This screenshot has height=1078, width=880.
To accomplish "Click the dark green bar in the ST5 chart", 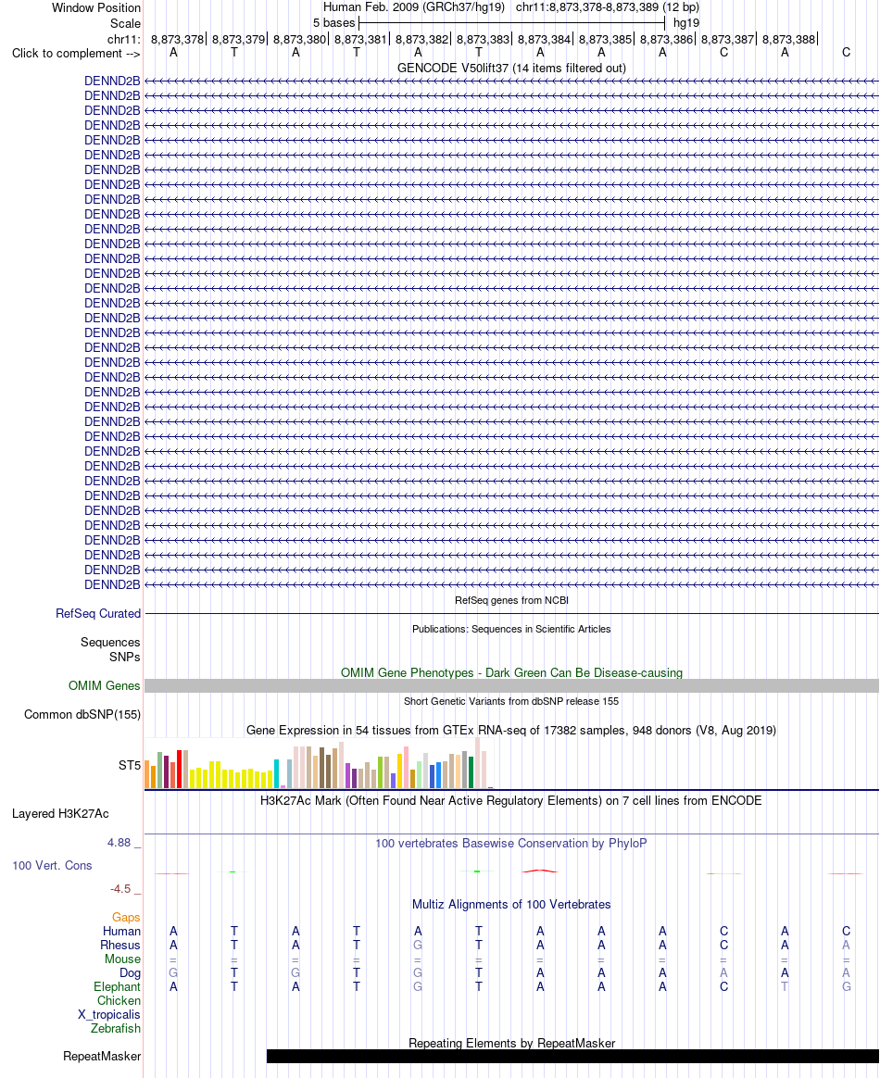I will click(471, 772).
